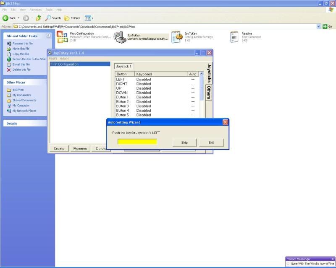
Task: Open the JoyToKey joystick application icon
Action: coord(120,37)
